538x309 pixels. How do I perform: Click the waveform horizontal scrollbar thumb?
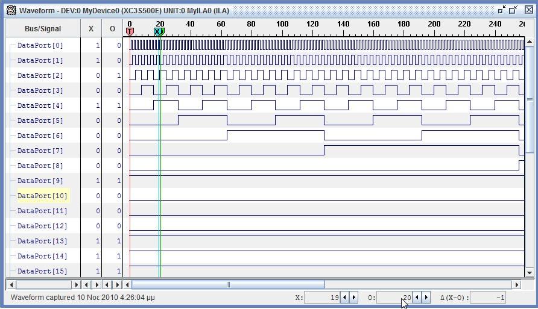(x=228, y=285)
